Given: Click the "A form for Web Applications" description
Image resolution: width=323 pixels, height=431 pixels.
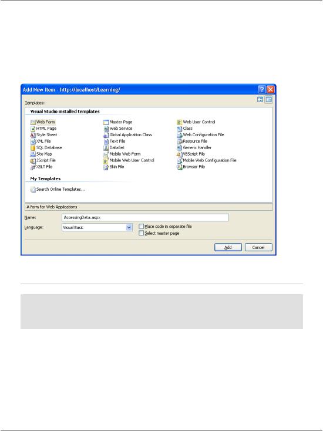Looking at the screenshot, I should click(x=52, y=207).
